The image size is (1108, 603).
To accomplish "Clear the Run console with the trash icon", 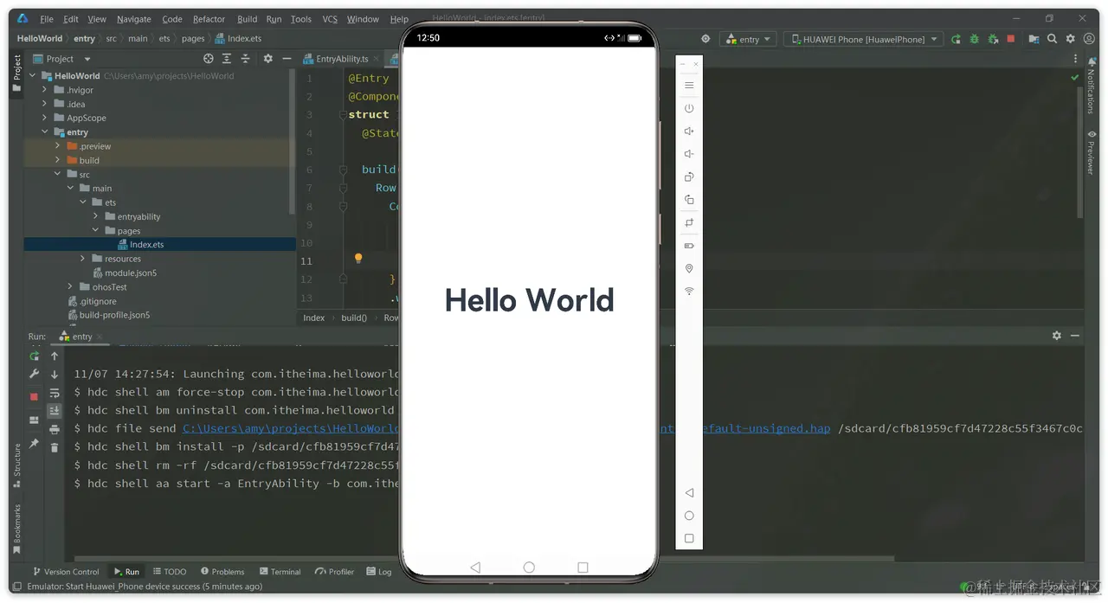I will pos(55,447).
